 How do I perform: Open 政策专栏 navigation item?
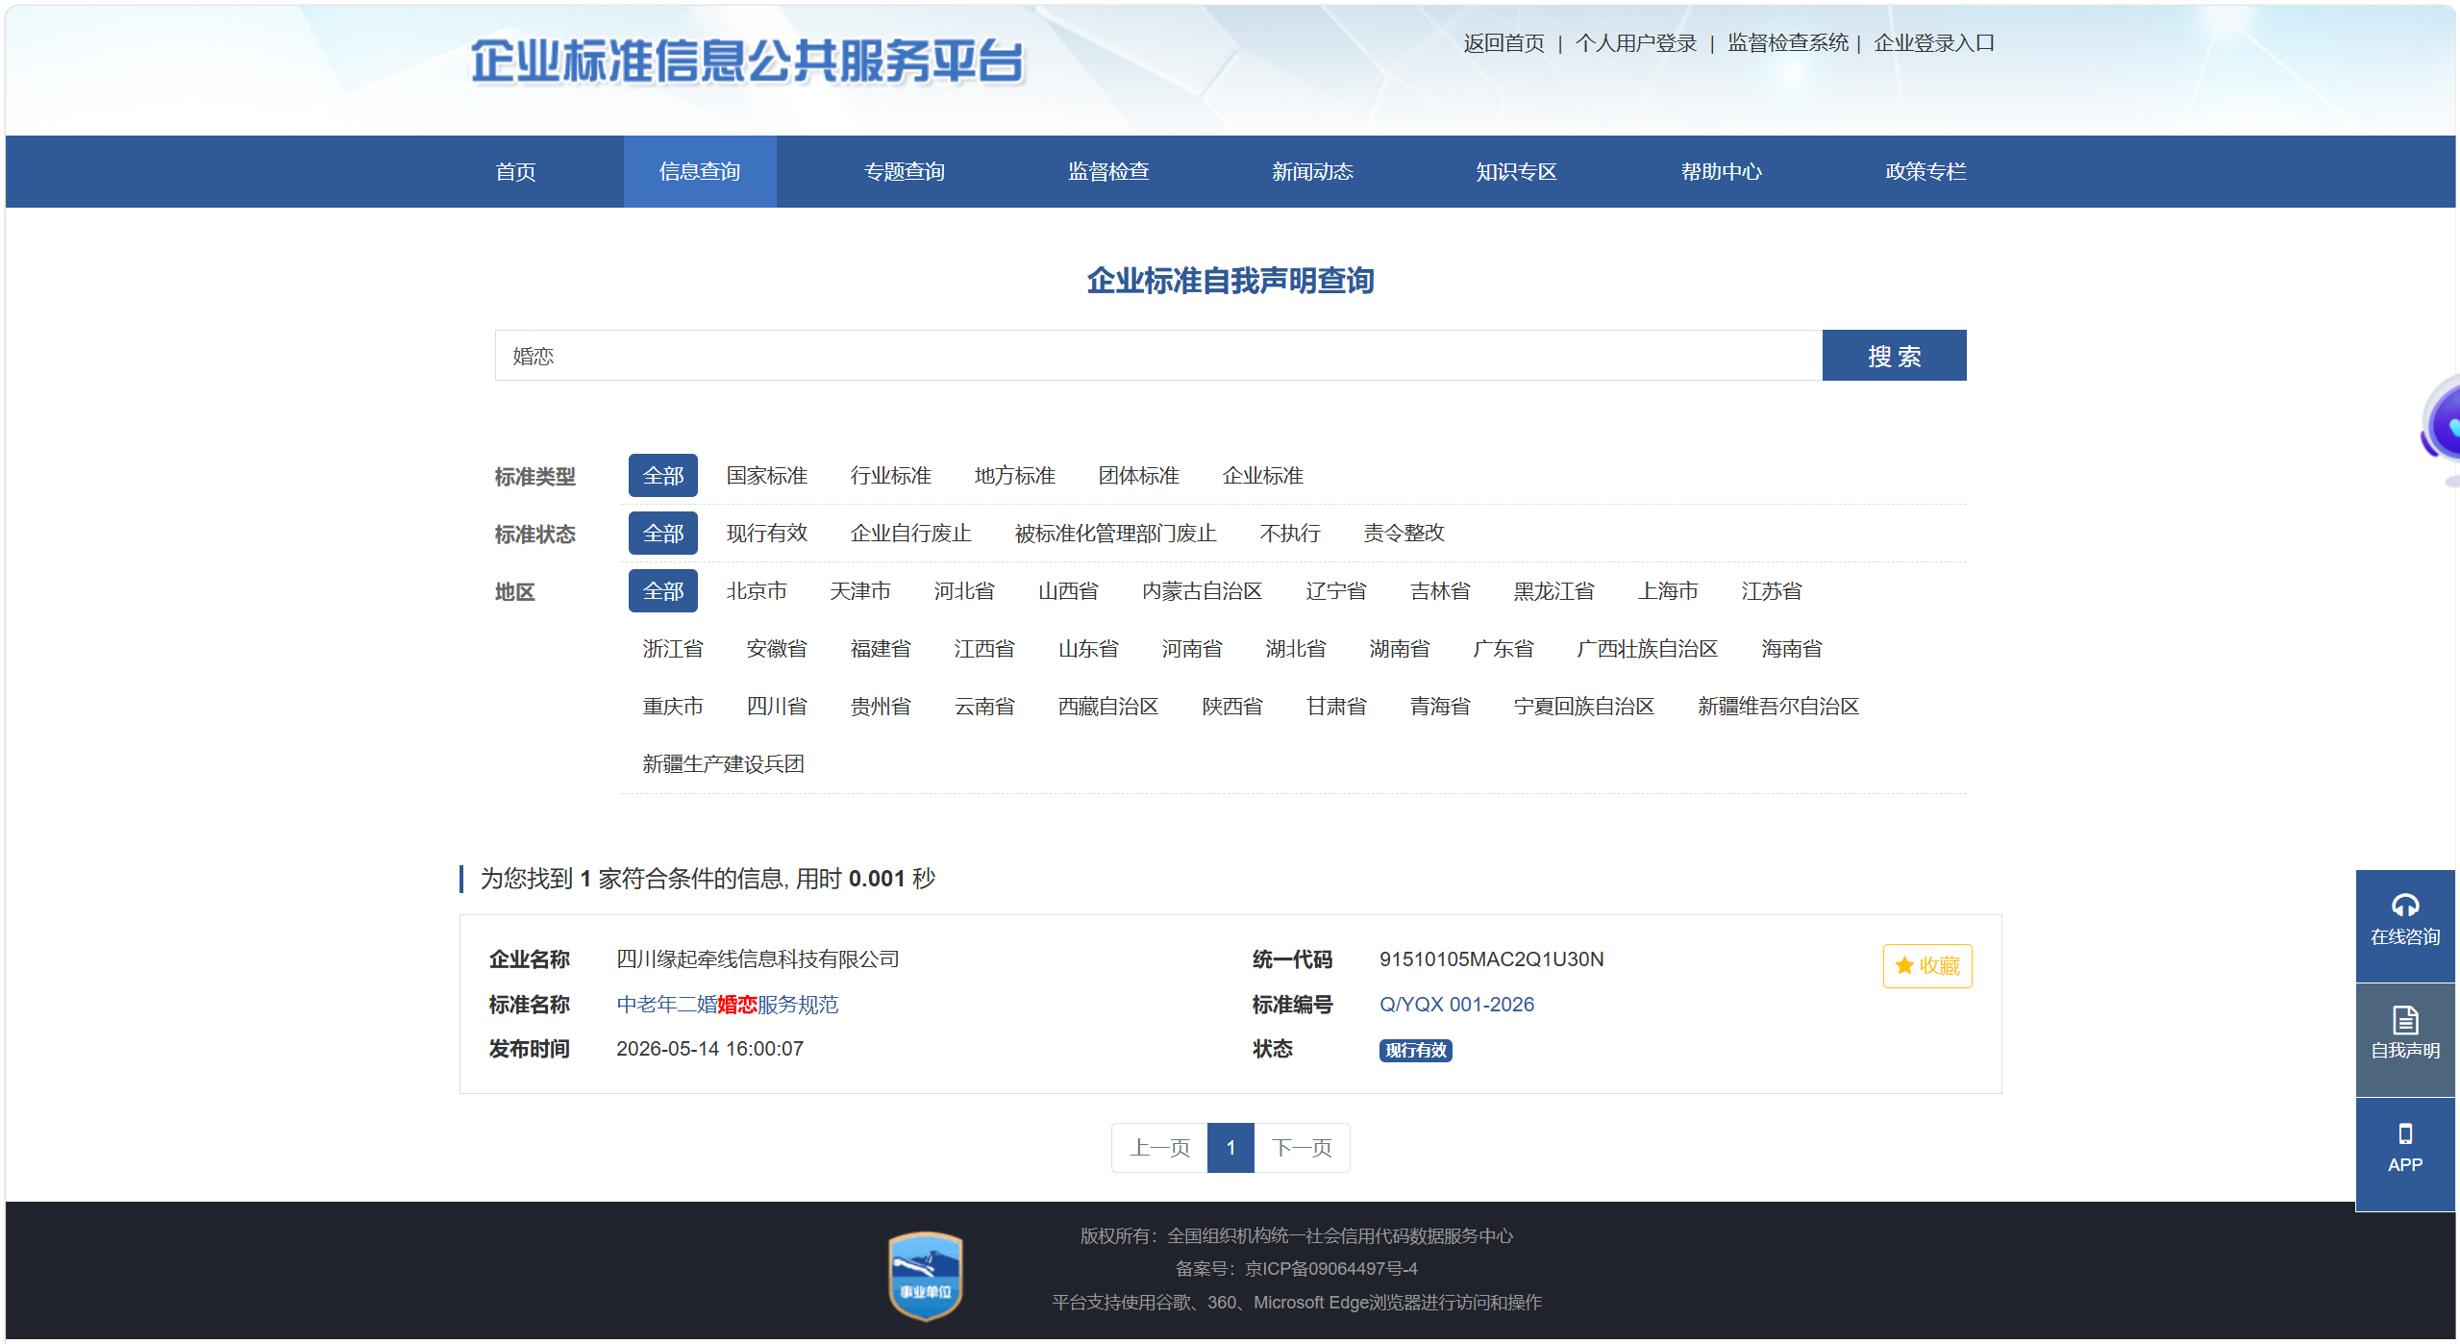[1926, 171]
